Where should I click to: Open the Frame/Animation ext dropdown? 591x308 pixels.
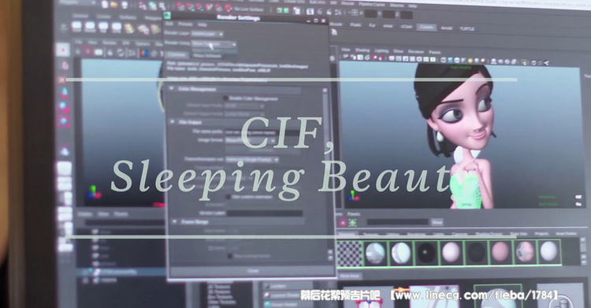pyautogui.click(x=252, y=160)
